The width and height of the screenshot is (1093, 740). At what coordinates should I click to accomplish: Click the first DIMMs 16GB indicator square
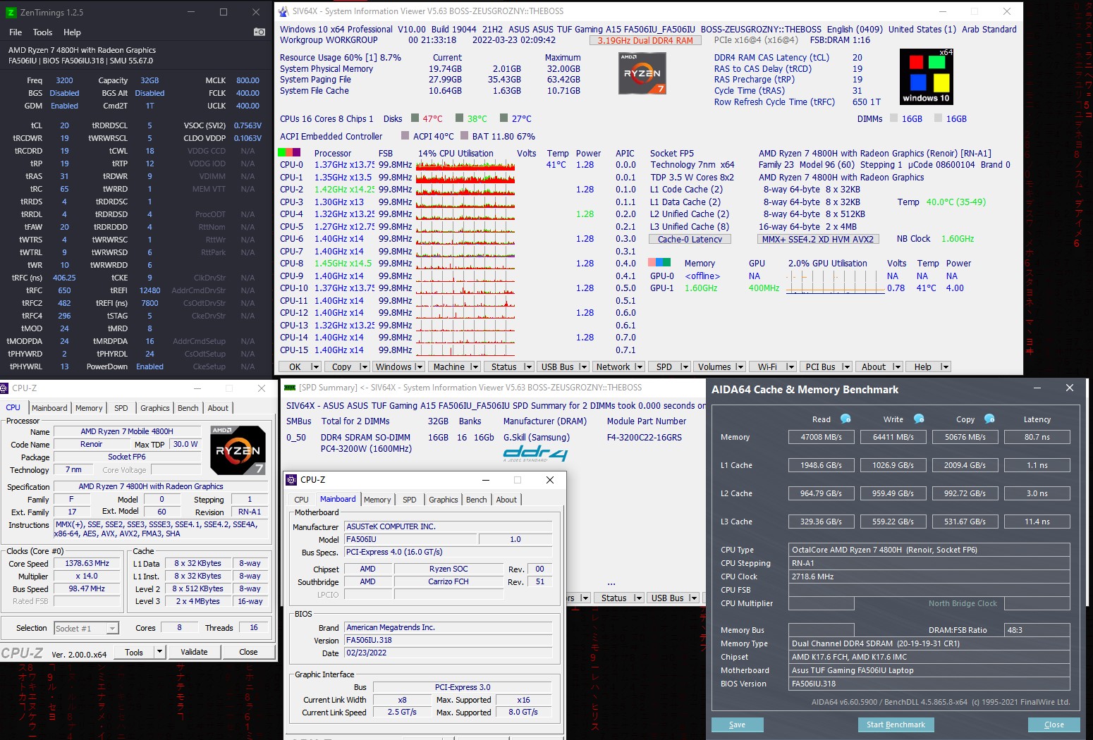tap(894, 118)
